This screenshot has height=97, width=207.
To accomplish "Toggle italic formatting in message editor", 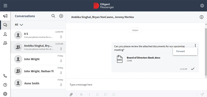I will pos(89,94).
